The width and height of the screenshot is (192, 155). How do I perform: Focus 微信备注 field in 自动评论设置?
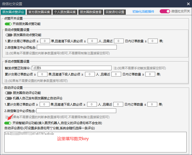[76, 111]
